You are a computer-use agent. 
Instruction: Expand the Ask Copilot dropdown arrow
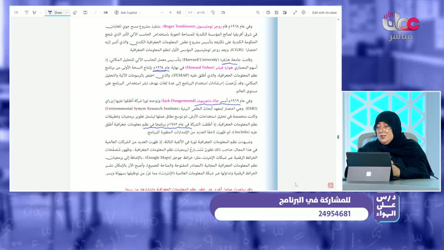pos(140,12)
